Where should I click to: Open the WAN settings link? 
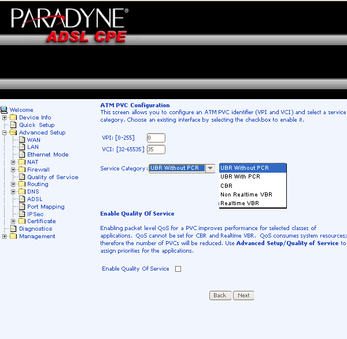click(x=34, y=140)
